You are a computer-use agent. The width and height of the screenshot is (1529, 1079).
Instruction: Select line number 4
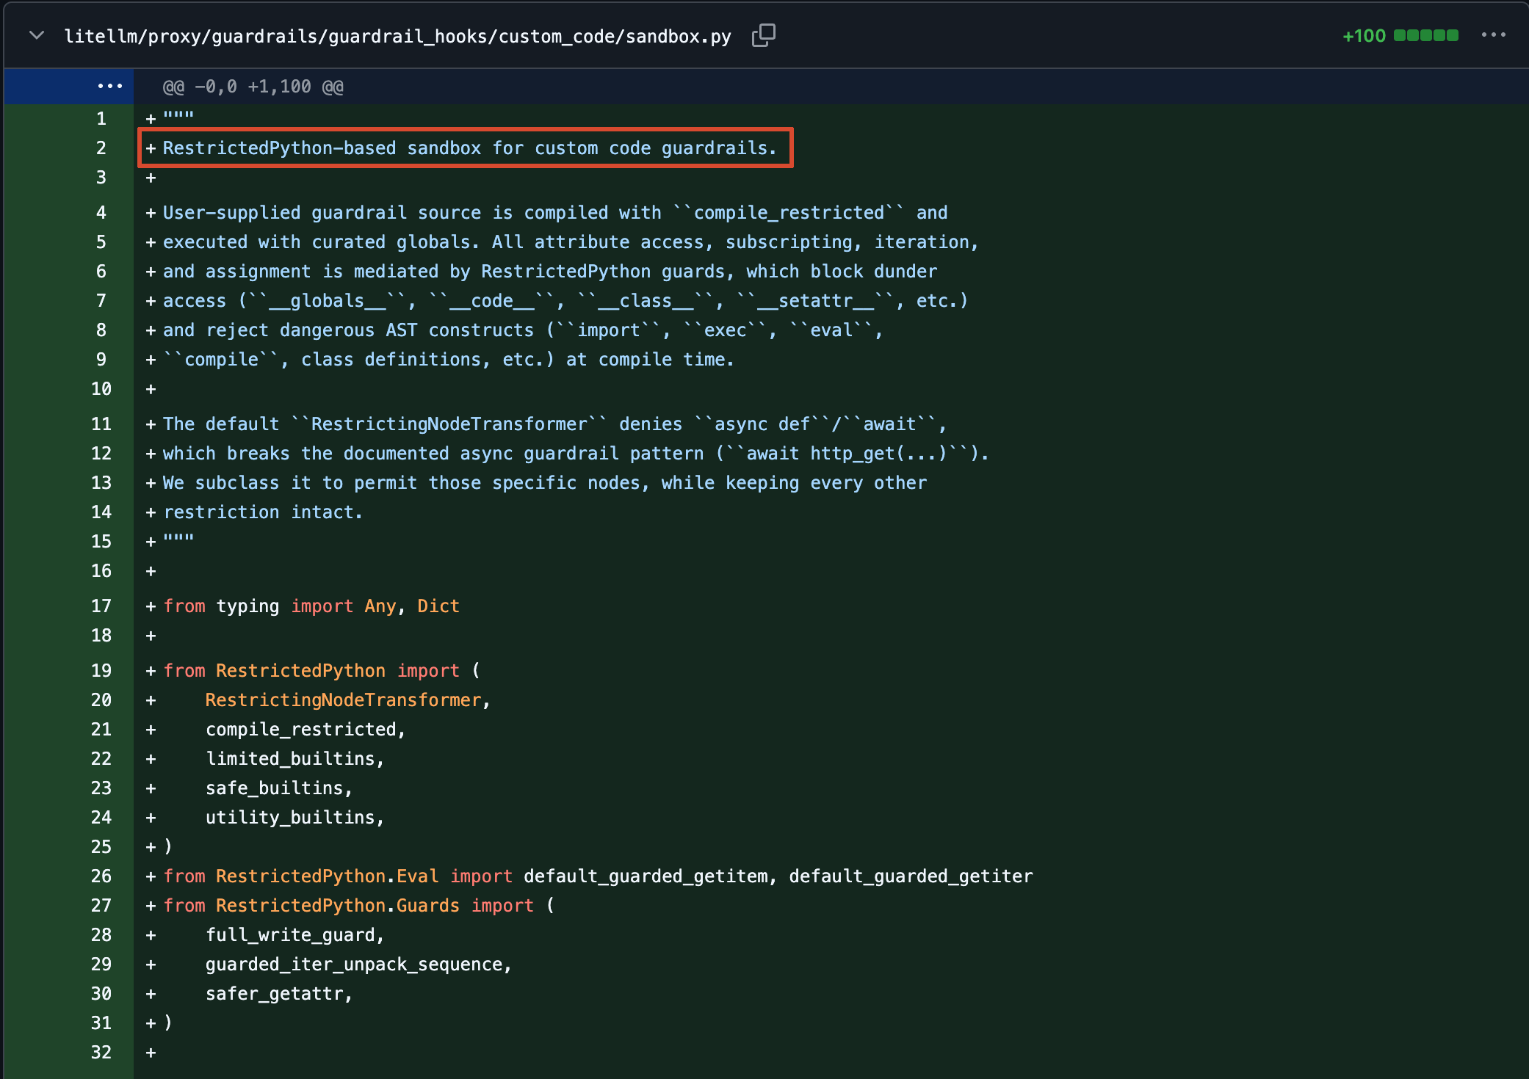[x=101, y=212]
